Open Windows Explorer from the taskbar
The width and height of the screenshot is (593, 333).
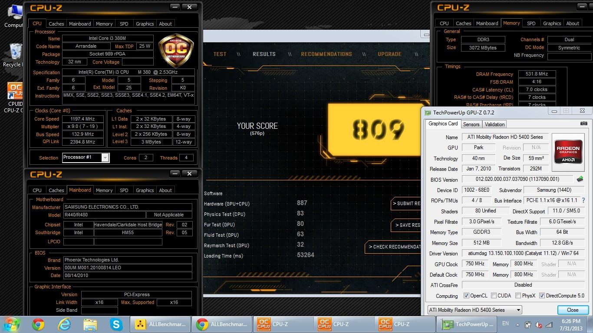[90, 324]
